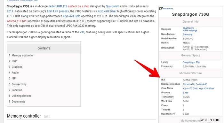Select the CMOS technology value
Image resolution: width=224 pixels, height=123 pixels.
[x=186, y=97]
